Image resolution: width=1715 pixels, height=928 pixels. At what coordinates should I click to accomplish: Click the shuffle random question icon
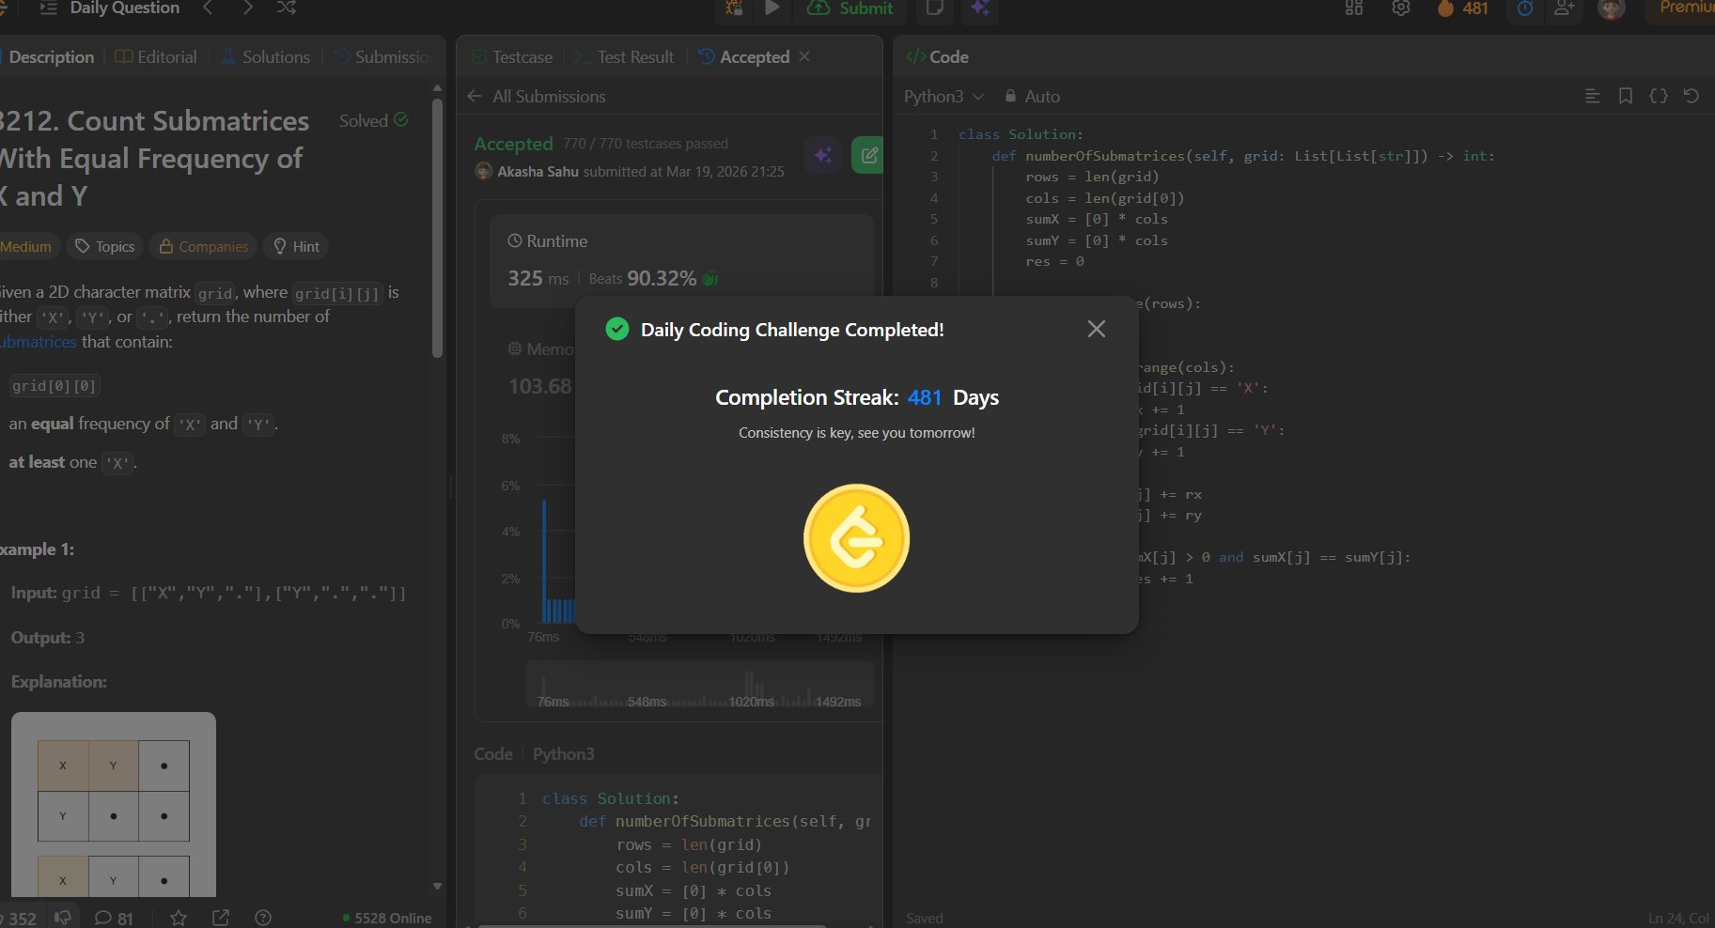(x=287, y=8)
